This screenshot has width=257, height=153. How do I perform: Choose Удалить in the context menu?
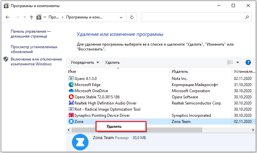121,126
